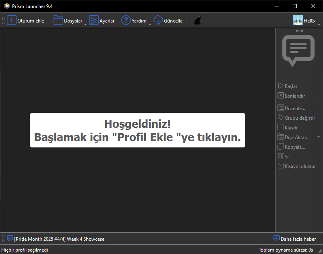The image size is (323, 254).
Task: Minimize the Prism Launcher window
Action: coord(277,6)
